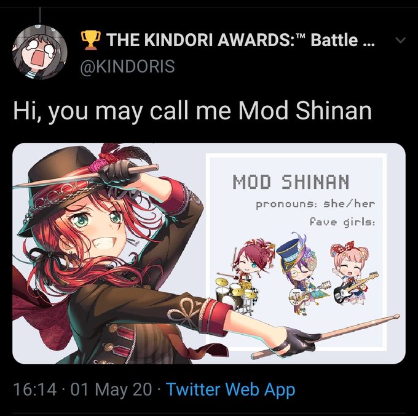This screenshot has height=416, width=418.
Task: Click the reply thread connector line above avatar
Action: point(40,15)
